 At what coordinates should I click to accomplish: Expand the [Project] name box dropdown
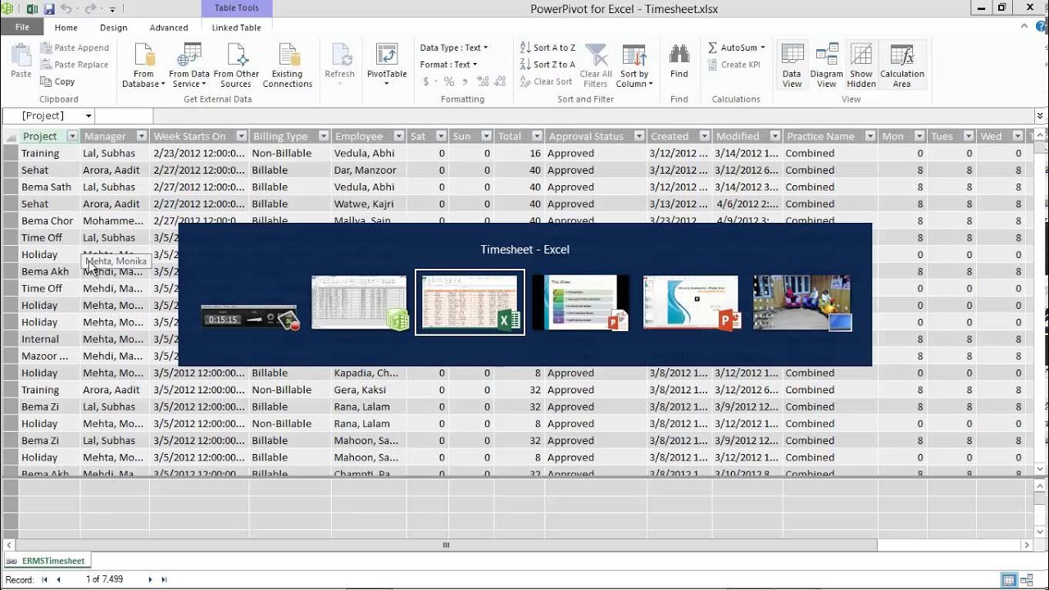pos(89,116)
